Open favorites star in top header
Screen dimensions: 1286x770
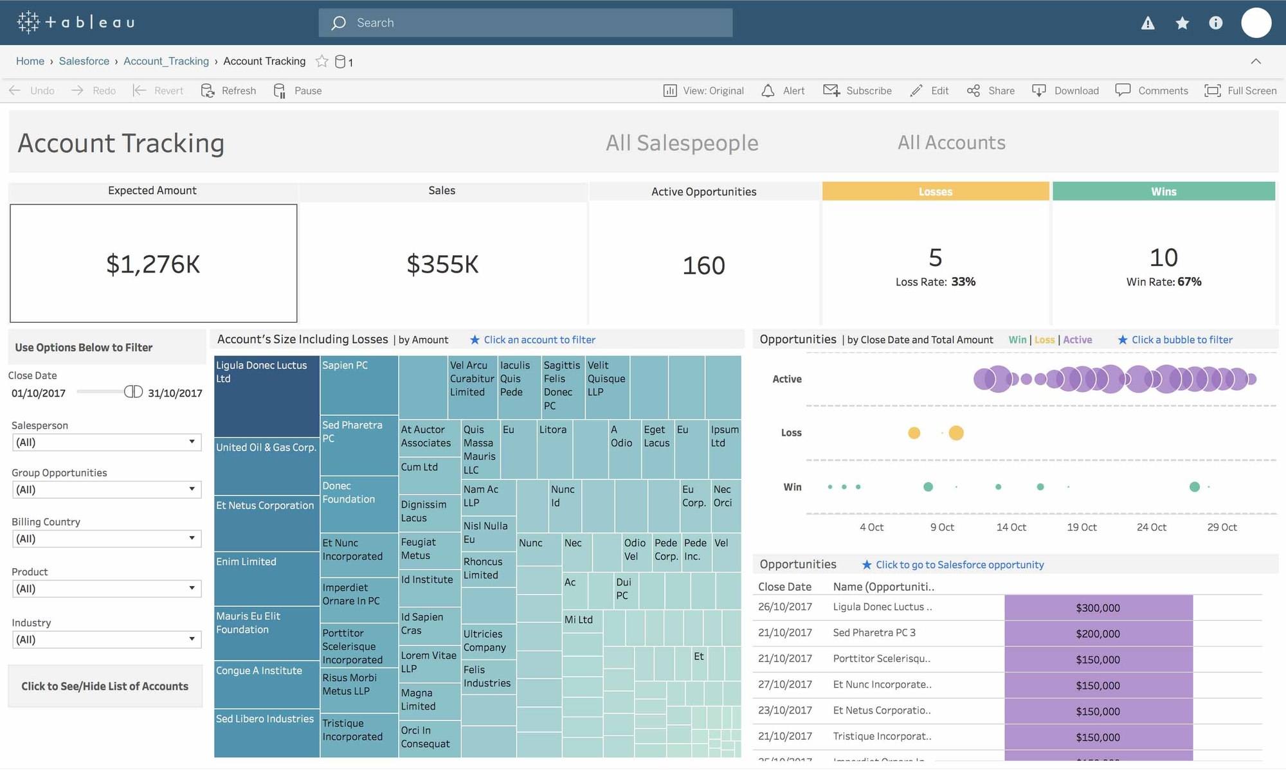[1182, 23]
